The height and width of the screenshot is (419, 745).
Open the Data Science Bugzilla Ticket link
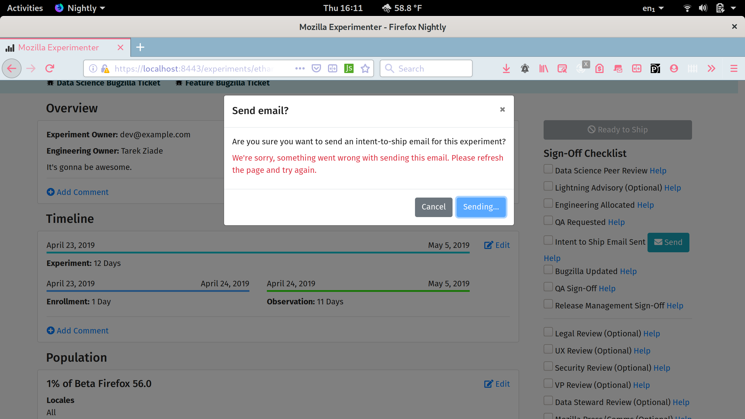104,83
